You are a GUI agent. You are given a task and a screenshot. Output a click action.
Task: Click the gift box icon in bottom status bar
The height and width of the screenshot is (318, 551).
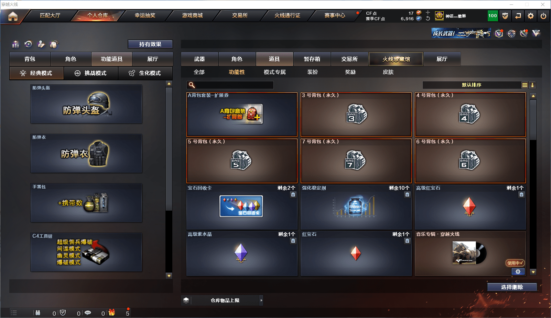111,313
